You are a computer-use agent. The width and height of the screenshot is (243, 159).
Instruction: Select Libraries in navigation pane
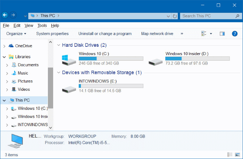23,56
